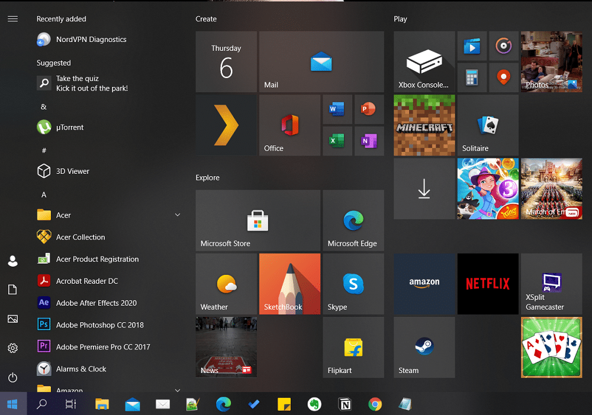Open the hamburger menu at top left
592x415 pixels.
click(12, 18)
